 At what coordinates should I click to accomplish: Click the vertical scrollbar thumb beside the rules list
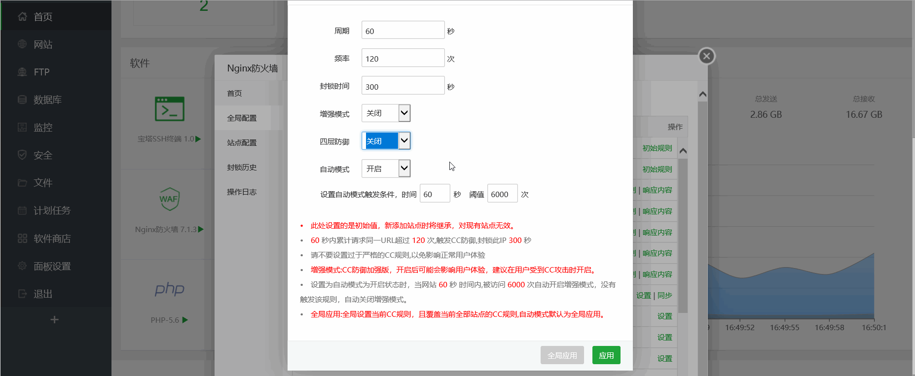click(683, 235)
